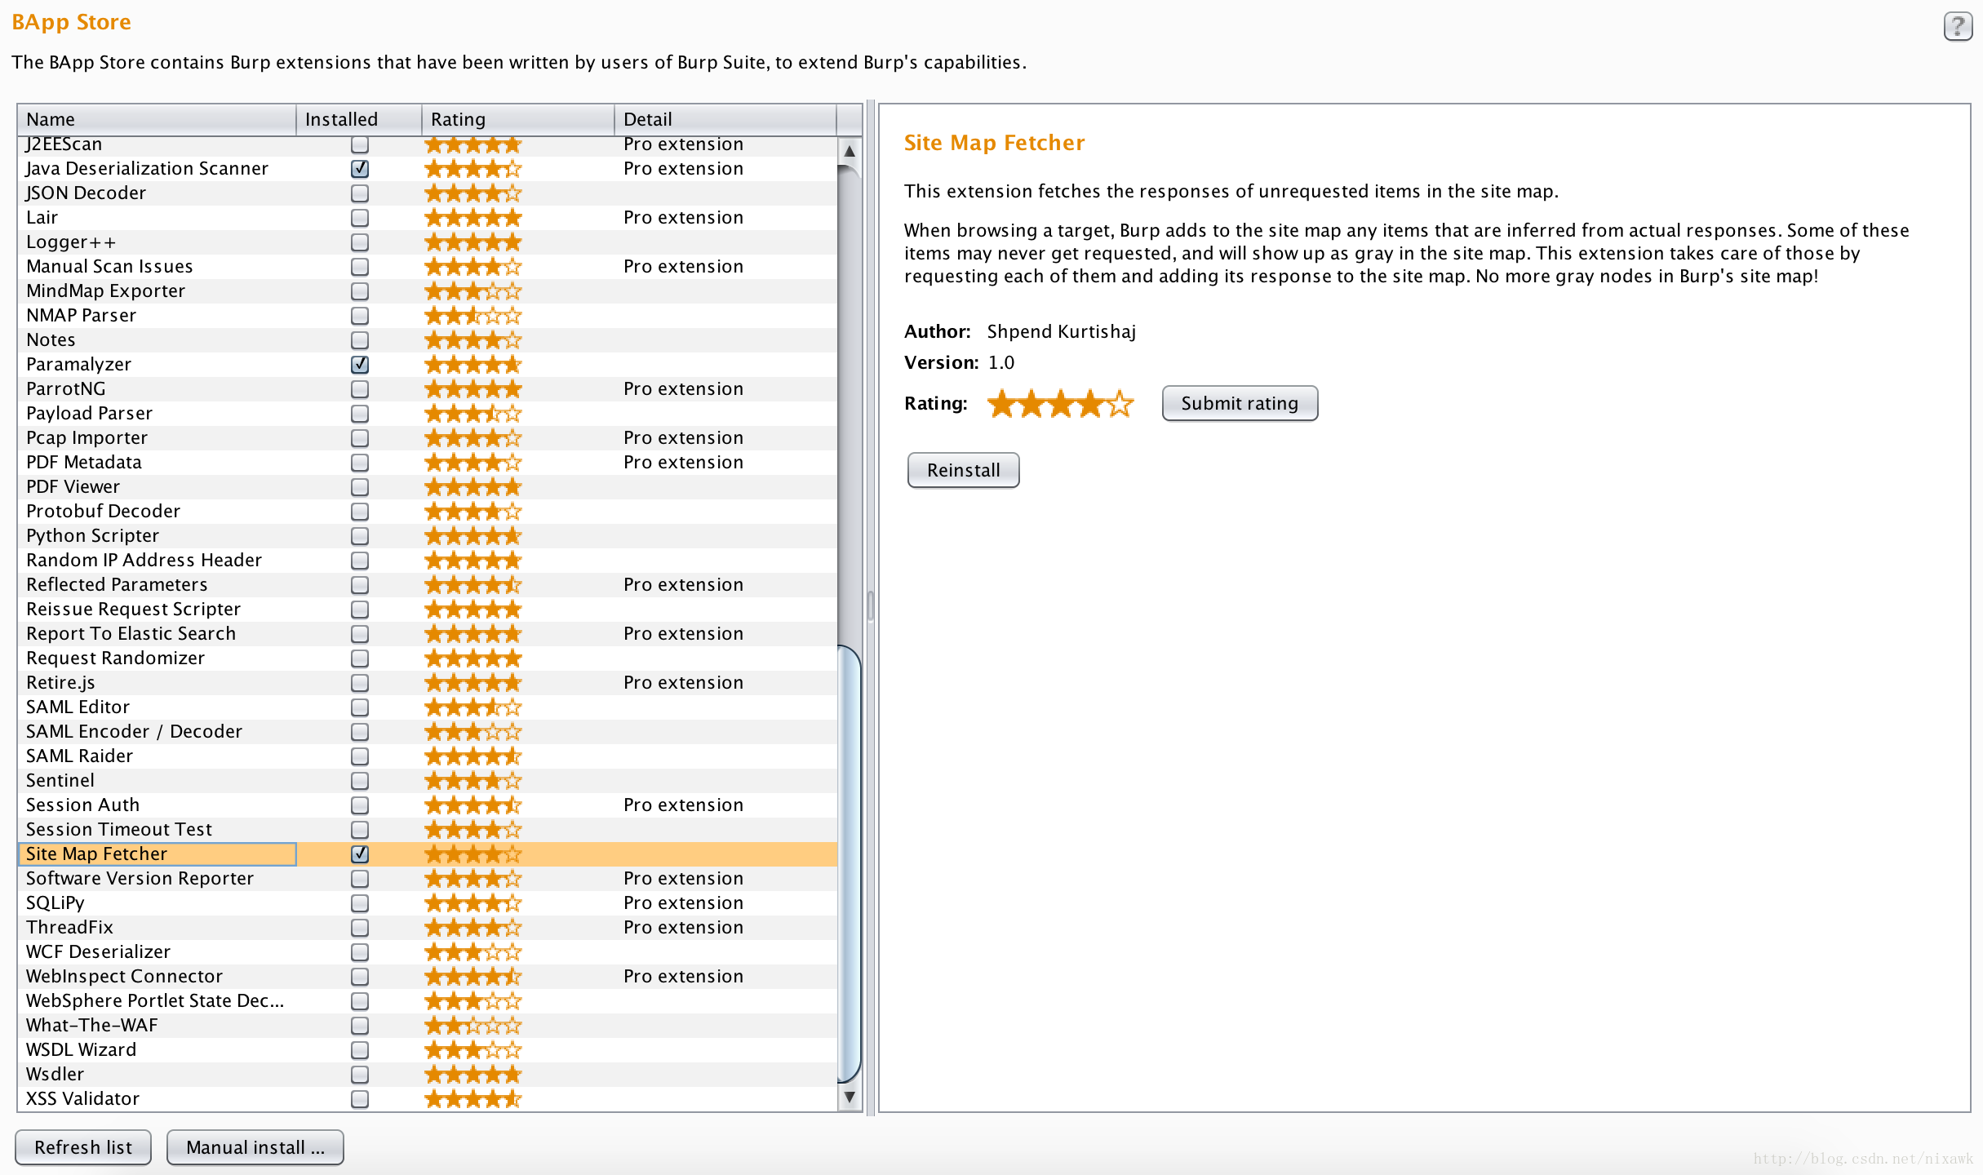Select the Request Randomizer row

pyautogui.click(x=428, y=658)
